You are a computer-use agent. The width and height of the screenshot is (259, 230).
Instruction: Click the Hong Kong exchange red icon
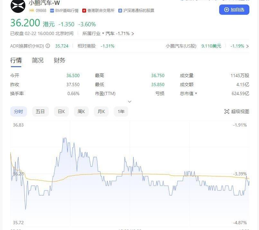pyautogui.click(x=84, y=11)
